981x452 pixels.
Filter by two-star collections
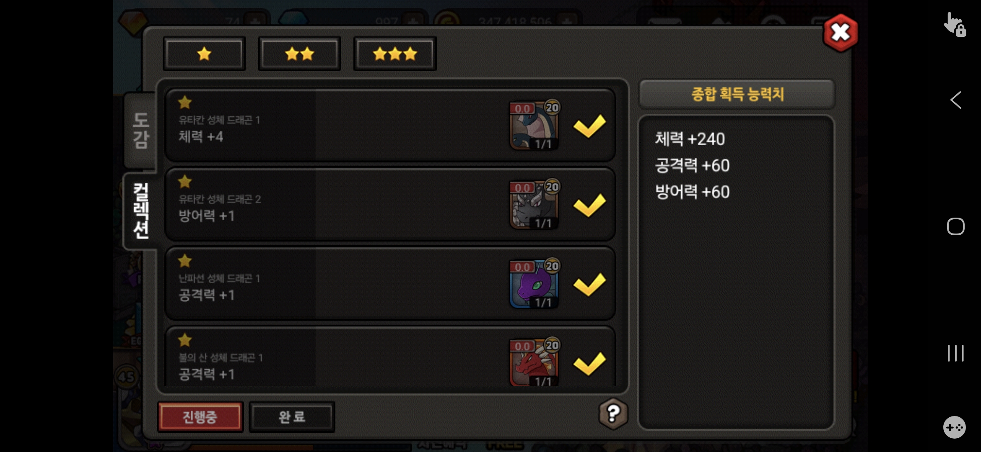(300, 54)
